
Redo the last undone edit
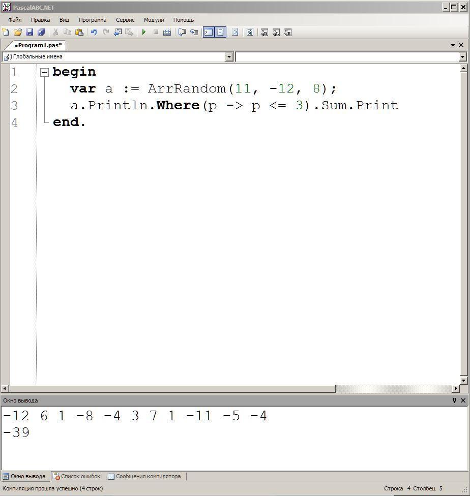coord(106,32)
